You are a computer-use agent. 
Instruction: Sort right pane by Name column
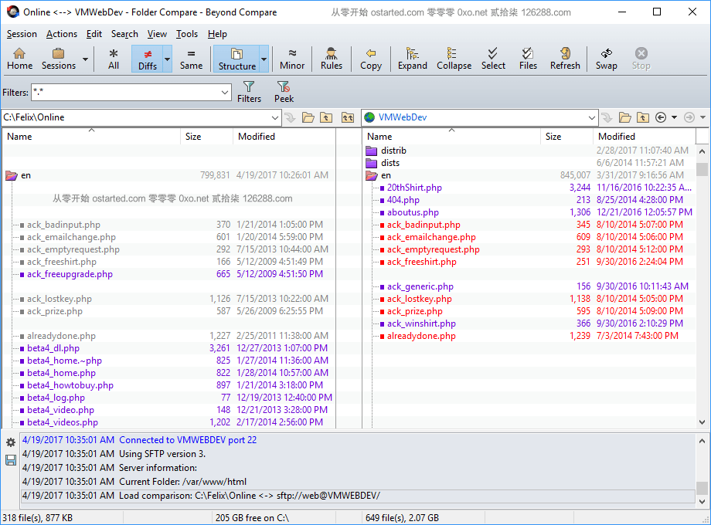pyautogui.click(x=452, y=137)
